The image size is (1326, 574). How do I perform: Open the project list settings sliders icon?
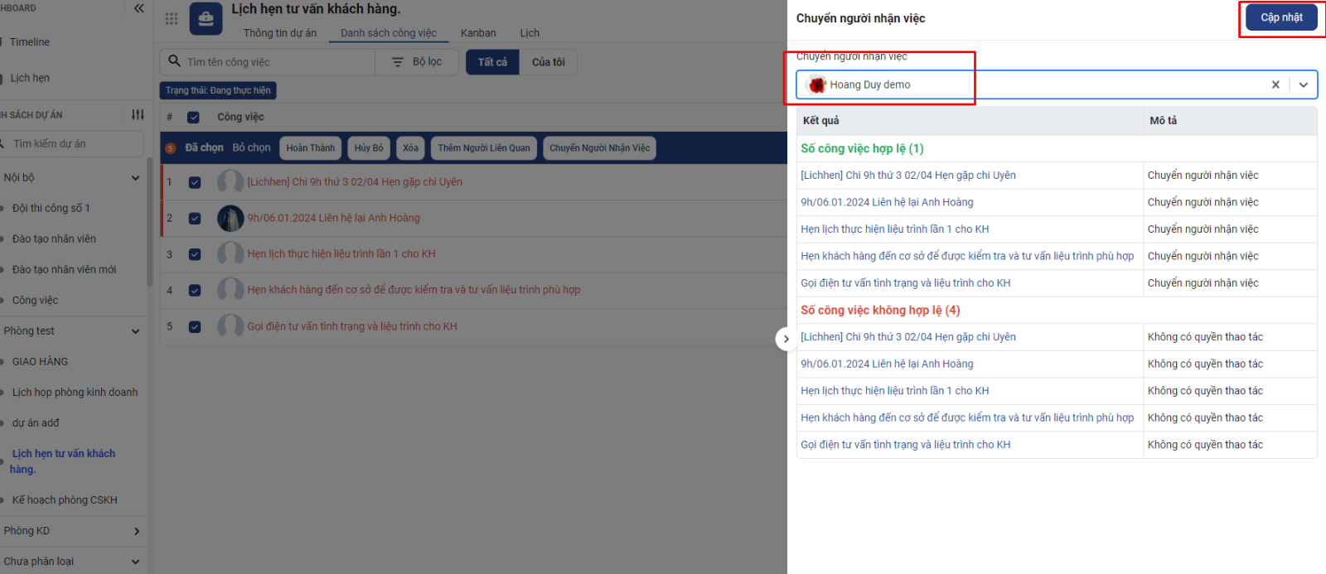138,114
